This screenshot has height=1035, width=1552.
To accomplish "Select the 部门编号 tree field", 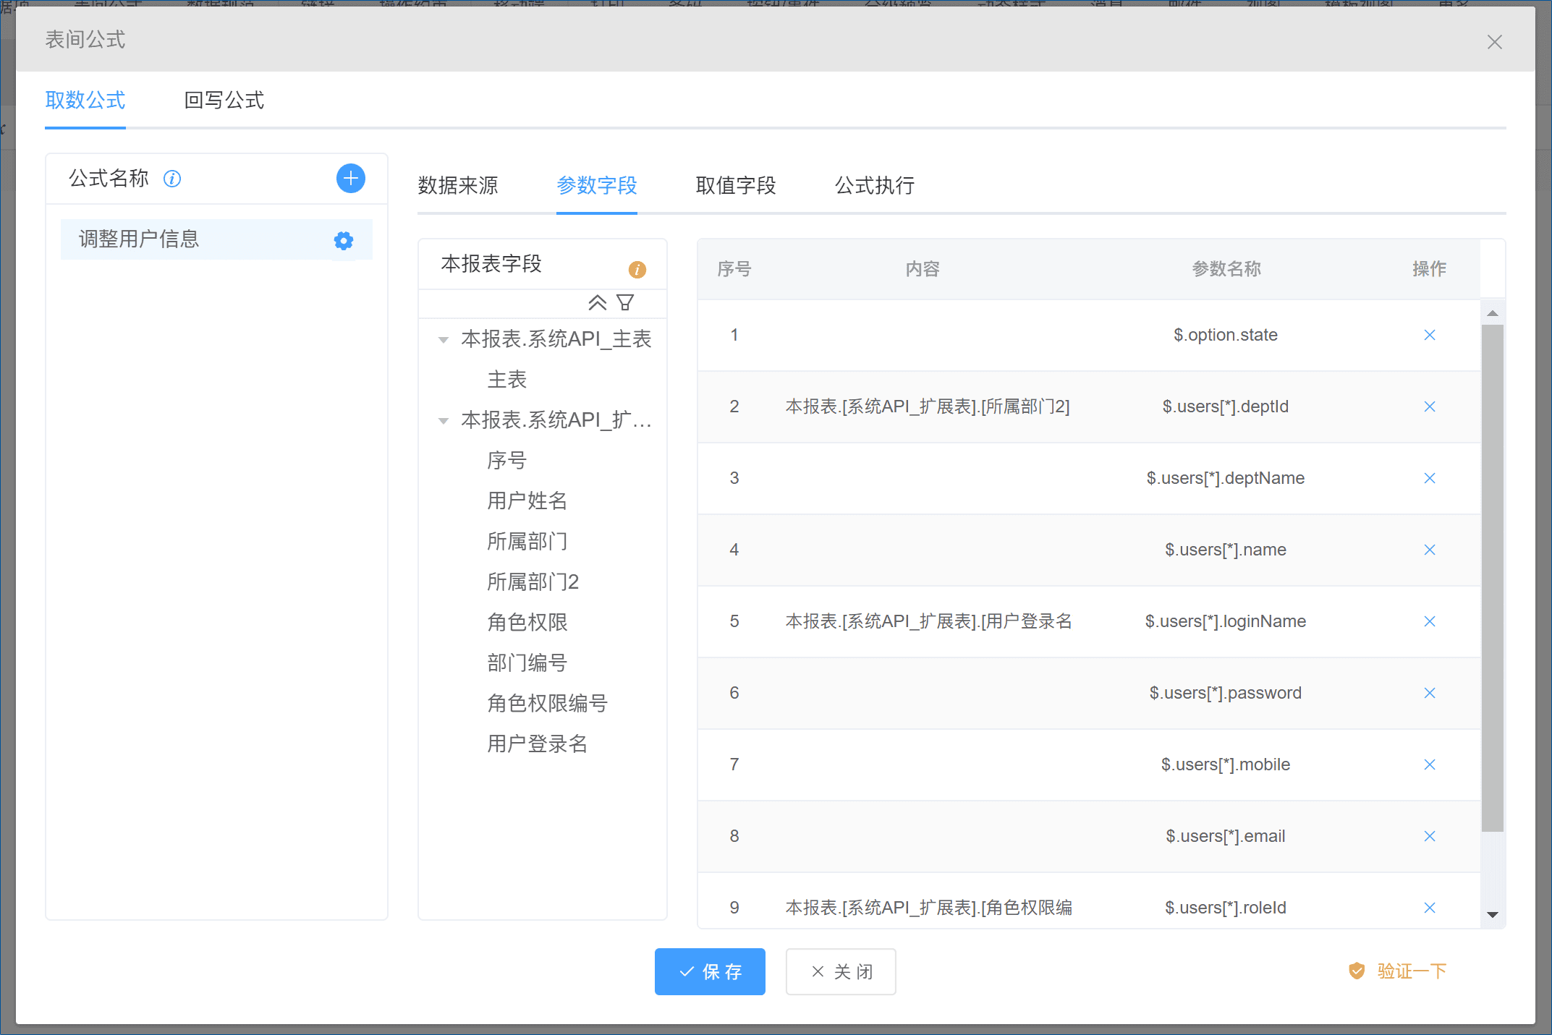I will (527, 663).
